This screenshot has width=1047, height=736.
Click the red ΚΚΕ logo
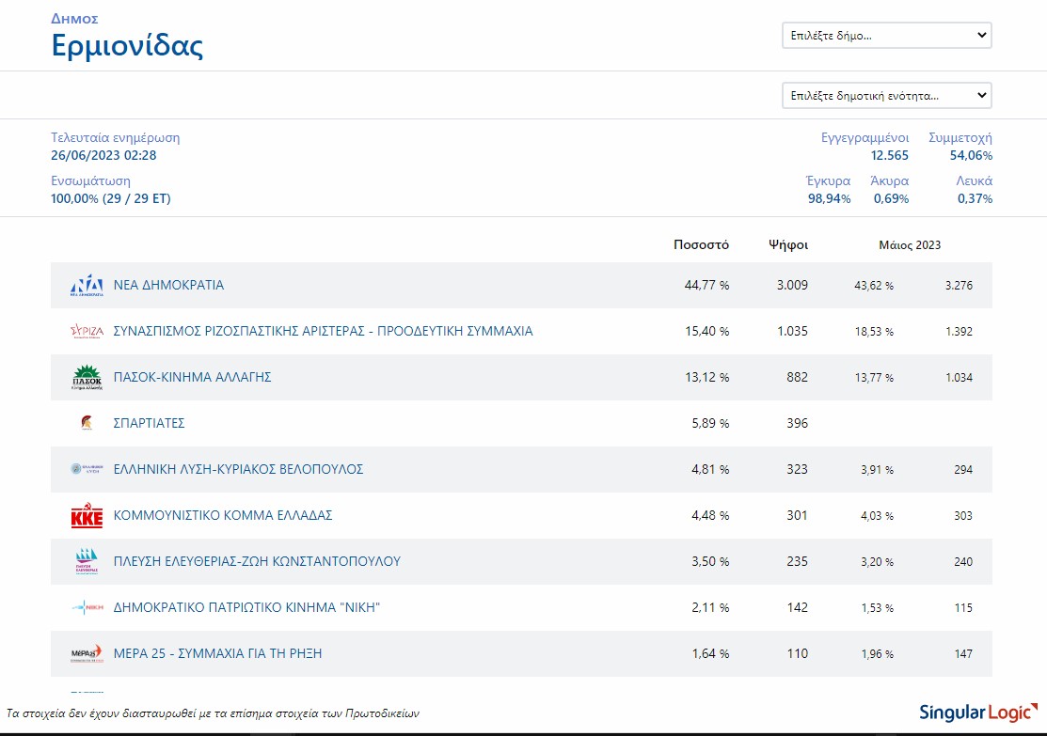click(x=87, y=516)
